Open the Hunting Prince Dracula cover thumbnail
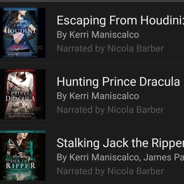The height and width of the screenshot is (184, 184). pos(23,94)
